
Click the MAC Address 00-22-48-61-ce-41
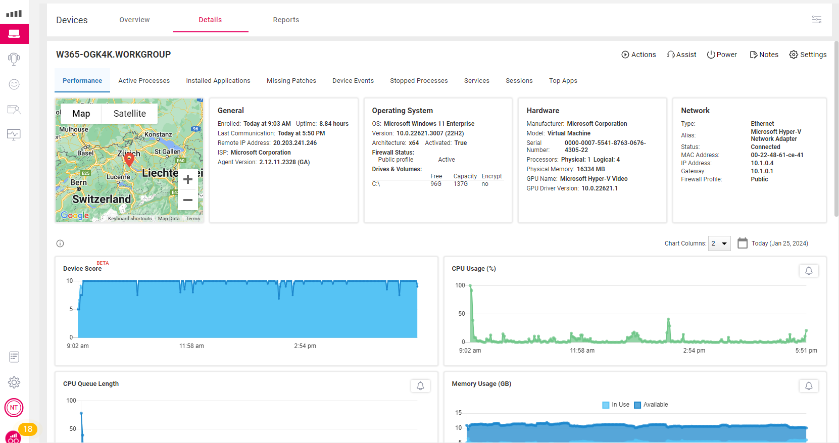(x=777, y=155)
